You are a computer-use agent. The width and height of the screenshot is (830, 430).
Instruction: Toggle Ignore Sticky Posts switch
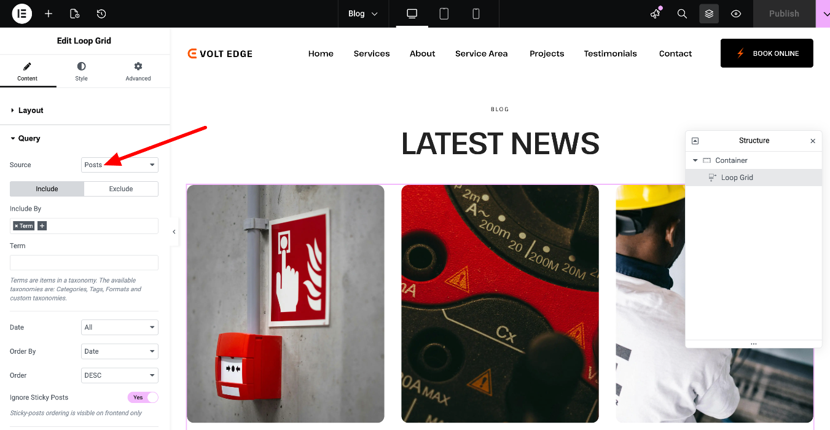point(143,397)
